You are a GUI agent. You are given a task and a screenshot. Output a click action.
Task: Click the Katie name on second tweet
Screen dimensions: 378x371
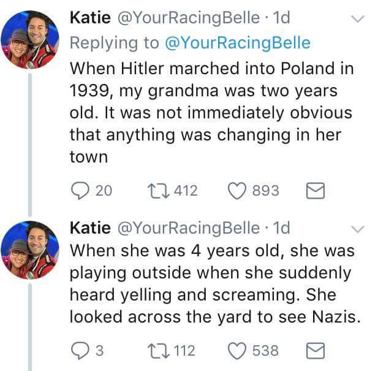[x=90, y=228]
